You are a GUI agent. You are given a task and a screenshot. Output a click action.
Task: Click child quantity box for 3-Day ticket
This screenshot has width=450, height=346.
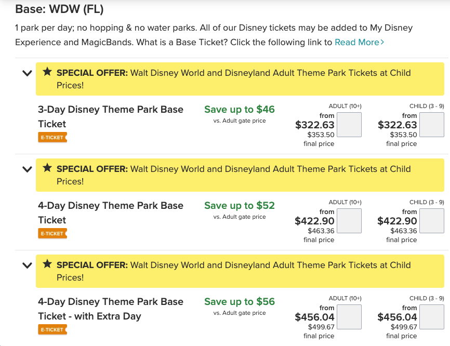tap(431, 125)
